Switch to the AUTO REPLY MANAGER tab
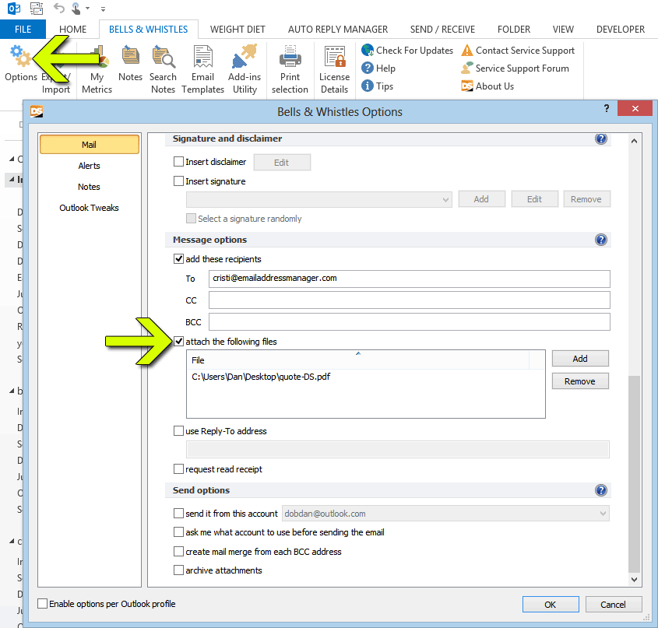 point(338,29)
